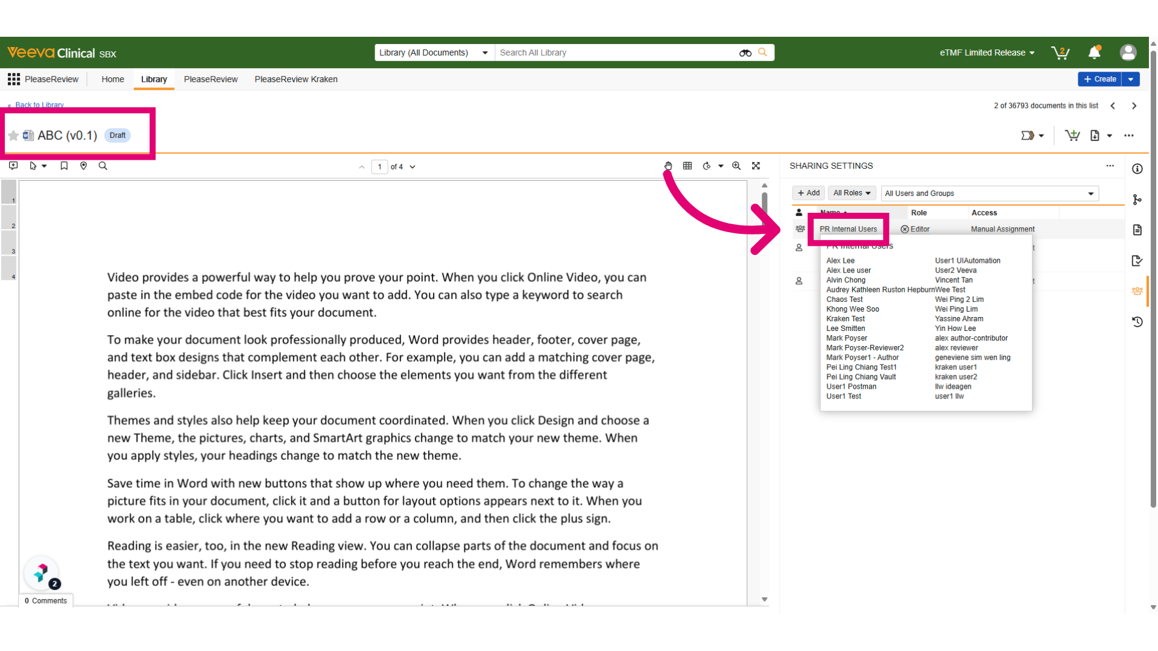Remove Editor role via the x icon

904,229
